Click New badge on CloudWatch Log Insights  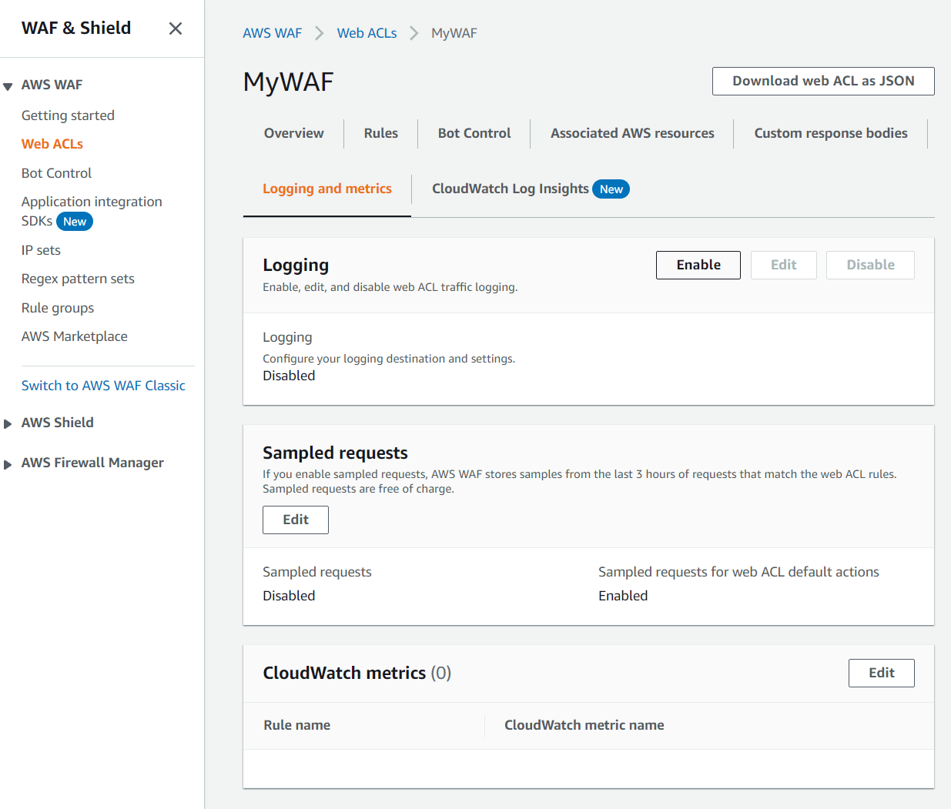tap(611, 189)
